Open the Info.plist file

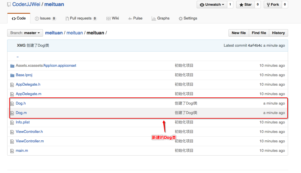tap(23, 122)
